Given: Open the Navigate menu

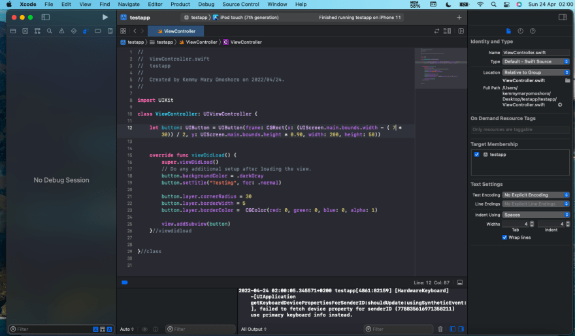Looking at the screenshot, I should [129, 5].
